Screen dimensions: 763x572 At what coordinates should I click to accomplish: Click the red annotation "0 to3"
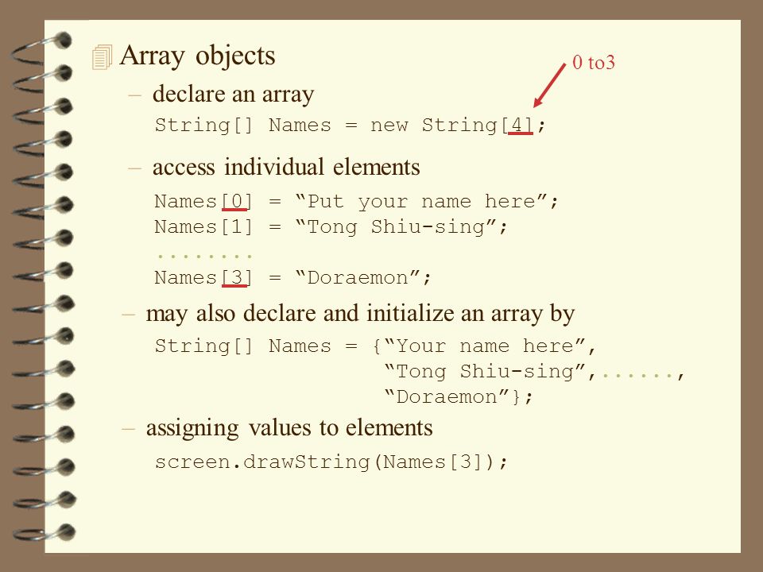pos(593,62)
